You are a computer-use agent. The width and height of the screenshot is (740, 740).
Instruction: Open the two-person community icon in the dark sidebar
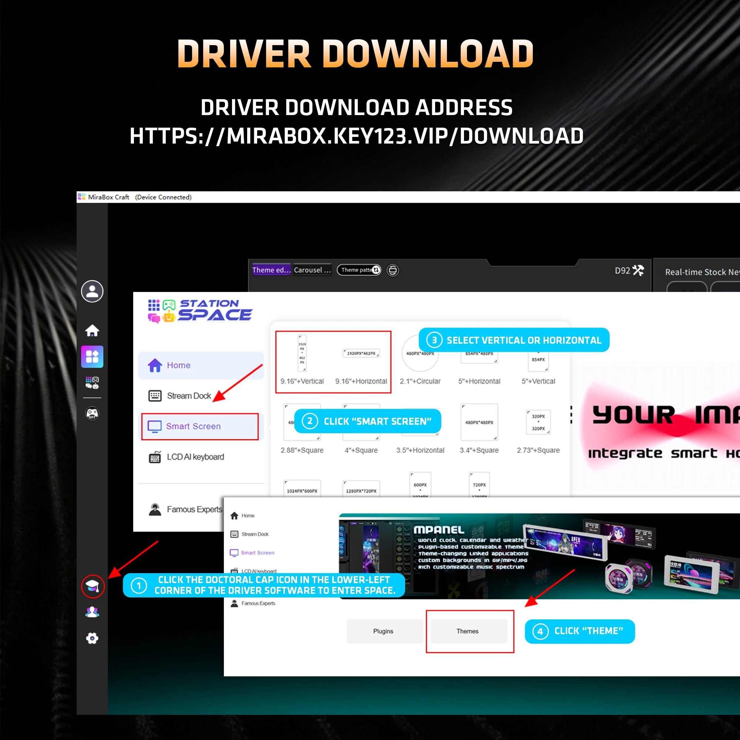[x=92, y=612]
